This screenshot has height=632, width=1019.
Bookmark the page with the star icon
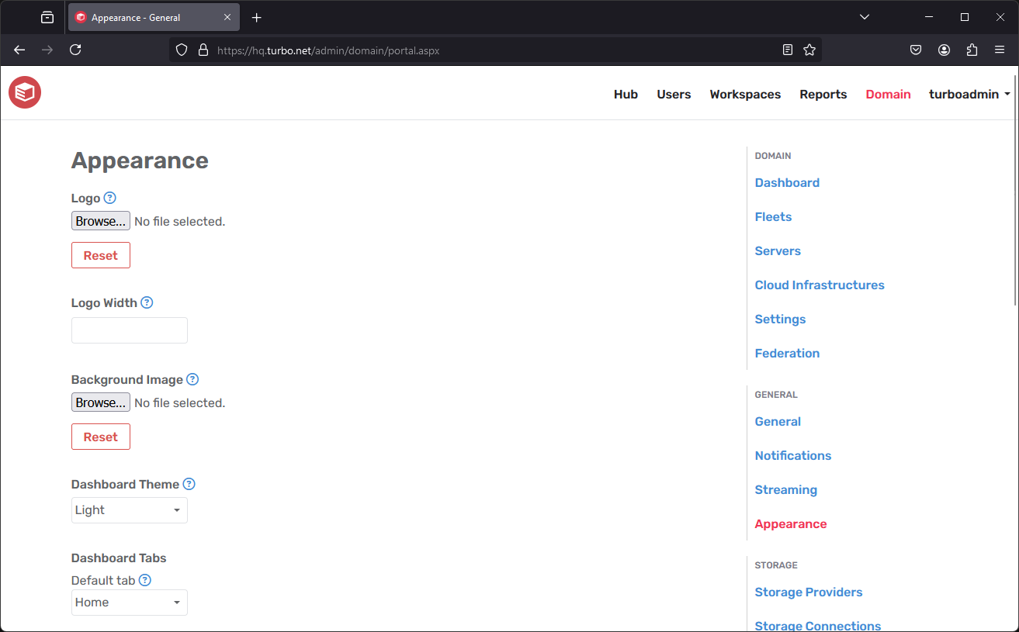(x=809, y=49)
